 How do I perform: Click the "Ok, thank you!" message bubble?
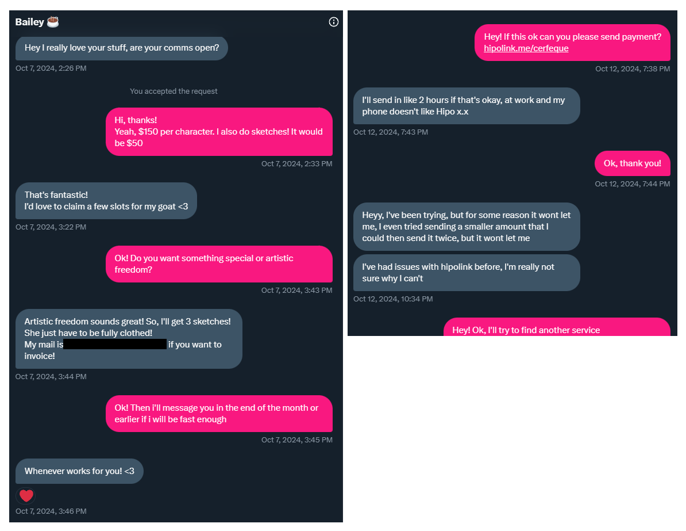tap(632, 163)
